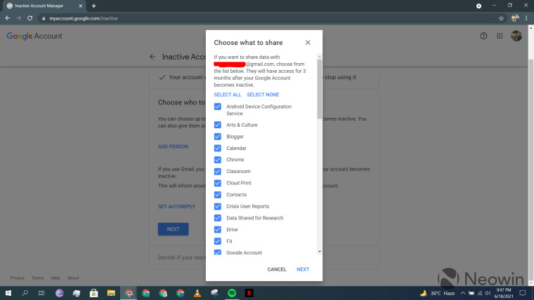The image size is (534, 300).
Task: Click the blue NEXT button on page
Action: [173, 229]
